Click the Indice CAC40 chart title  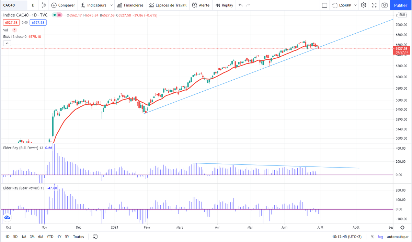click(26, 15)
